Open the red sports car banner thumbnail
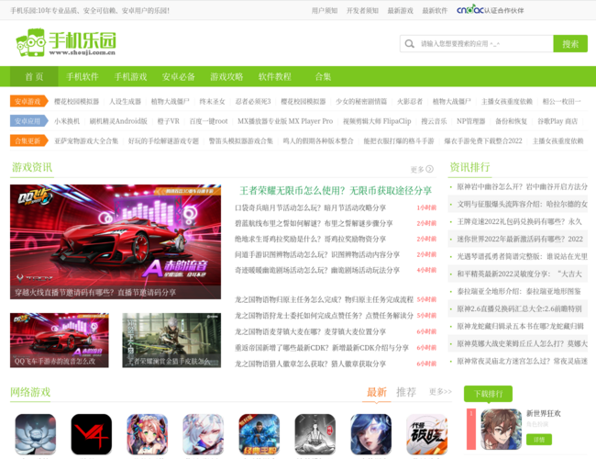 [x=115, y=241]
